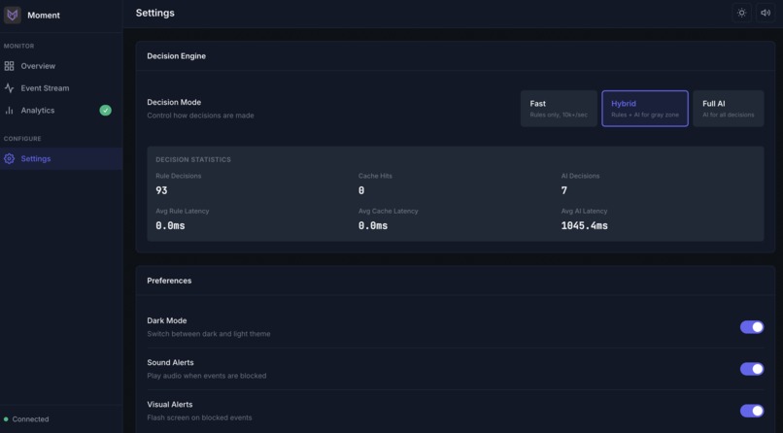783x433 pixels.
Task: Choose the Fast decision mode
Action: (x=559, y=109)
